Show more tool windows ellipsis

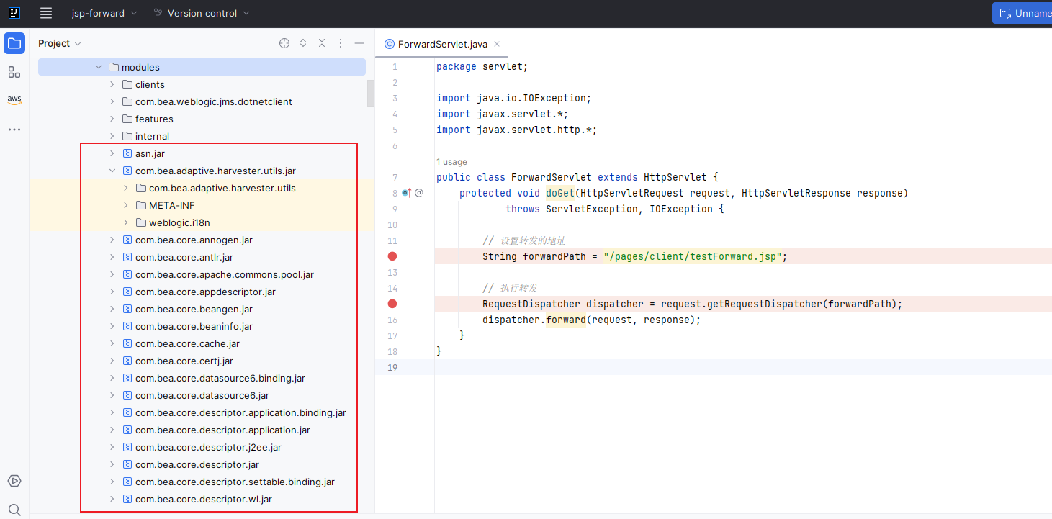click(x=14, y=130)
